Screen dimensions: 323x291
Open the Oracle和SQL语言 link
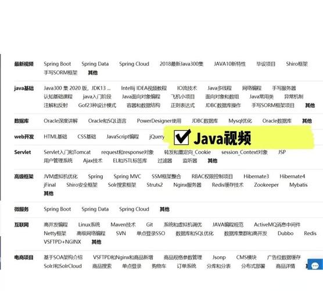point(107,121)
